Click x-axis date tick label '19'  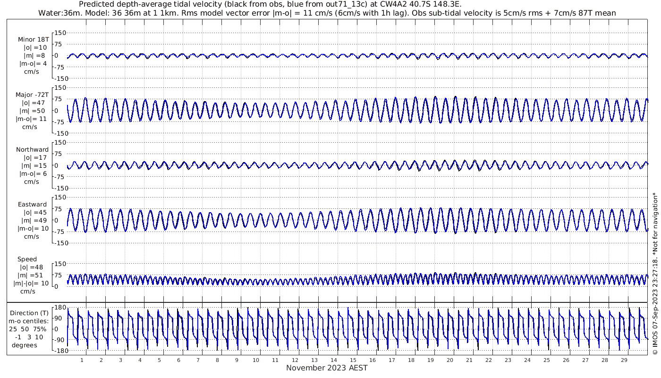point(430,360)
